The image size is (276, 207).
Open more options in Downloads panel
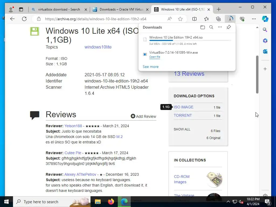click(220, 27)
